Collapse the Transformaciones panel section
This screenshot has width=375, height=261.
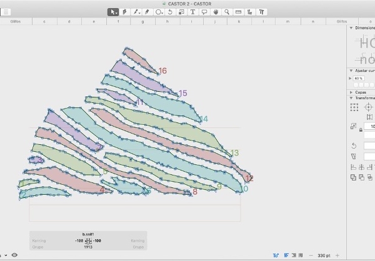point(351,98)
